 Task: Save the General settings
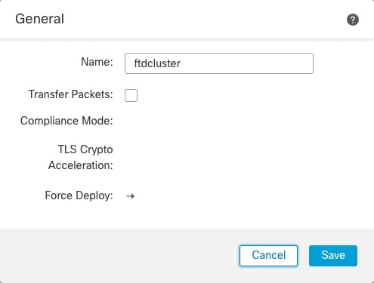click(x=333, y=256)
